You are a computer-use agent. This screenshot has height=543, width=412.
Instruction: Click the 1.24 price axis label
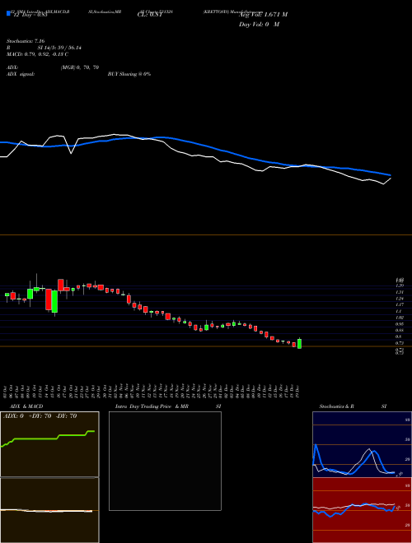pos(400,298)
